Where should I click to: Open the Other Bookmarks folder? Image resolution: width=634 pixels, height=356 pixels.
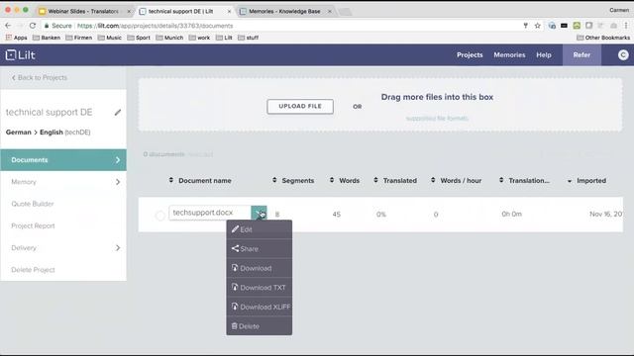(x=603, y=38)
